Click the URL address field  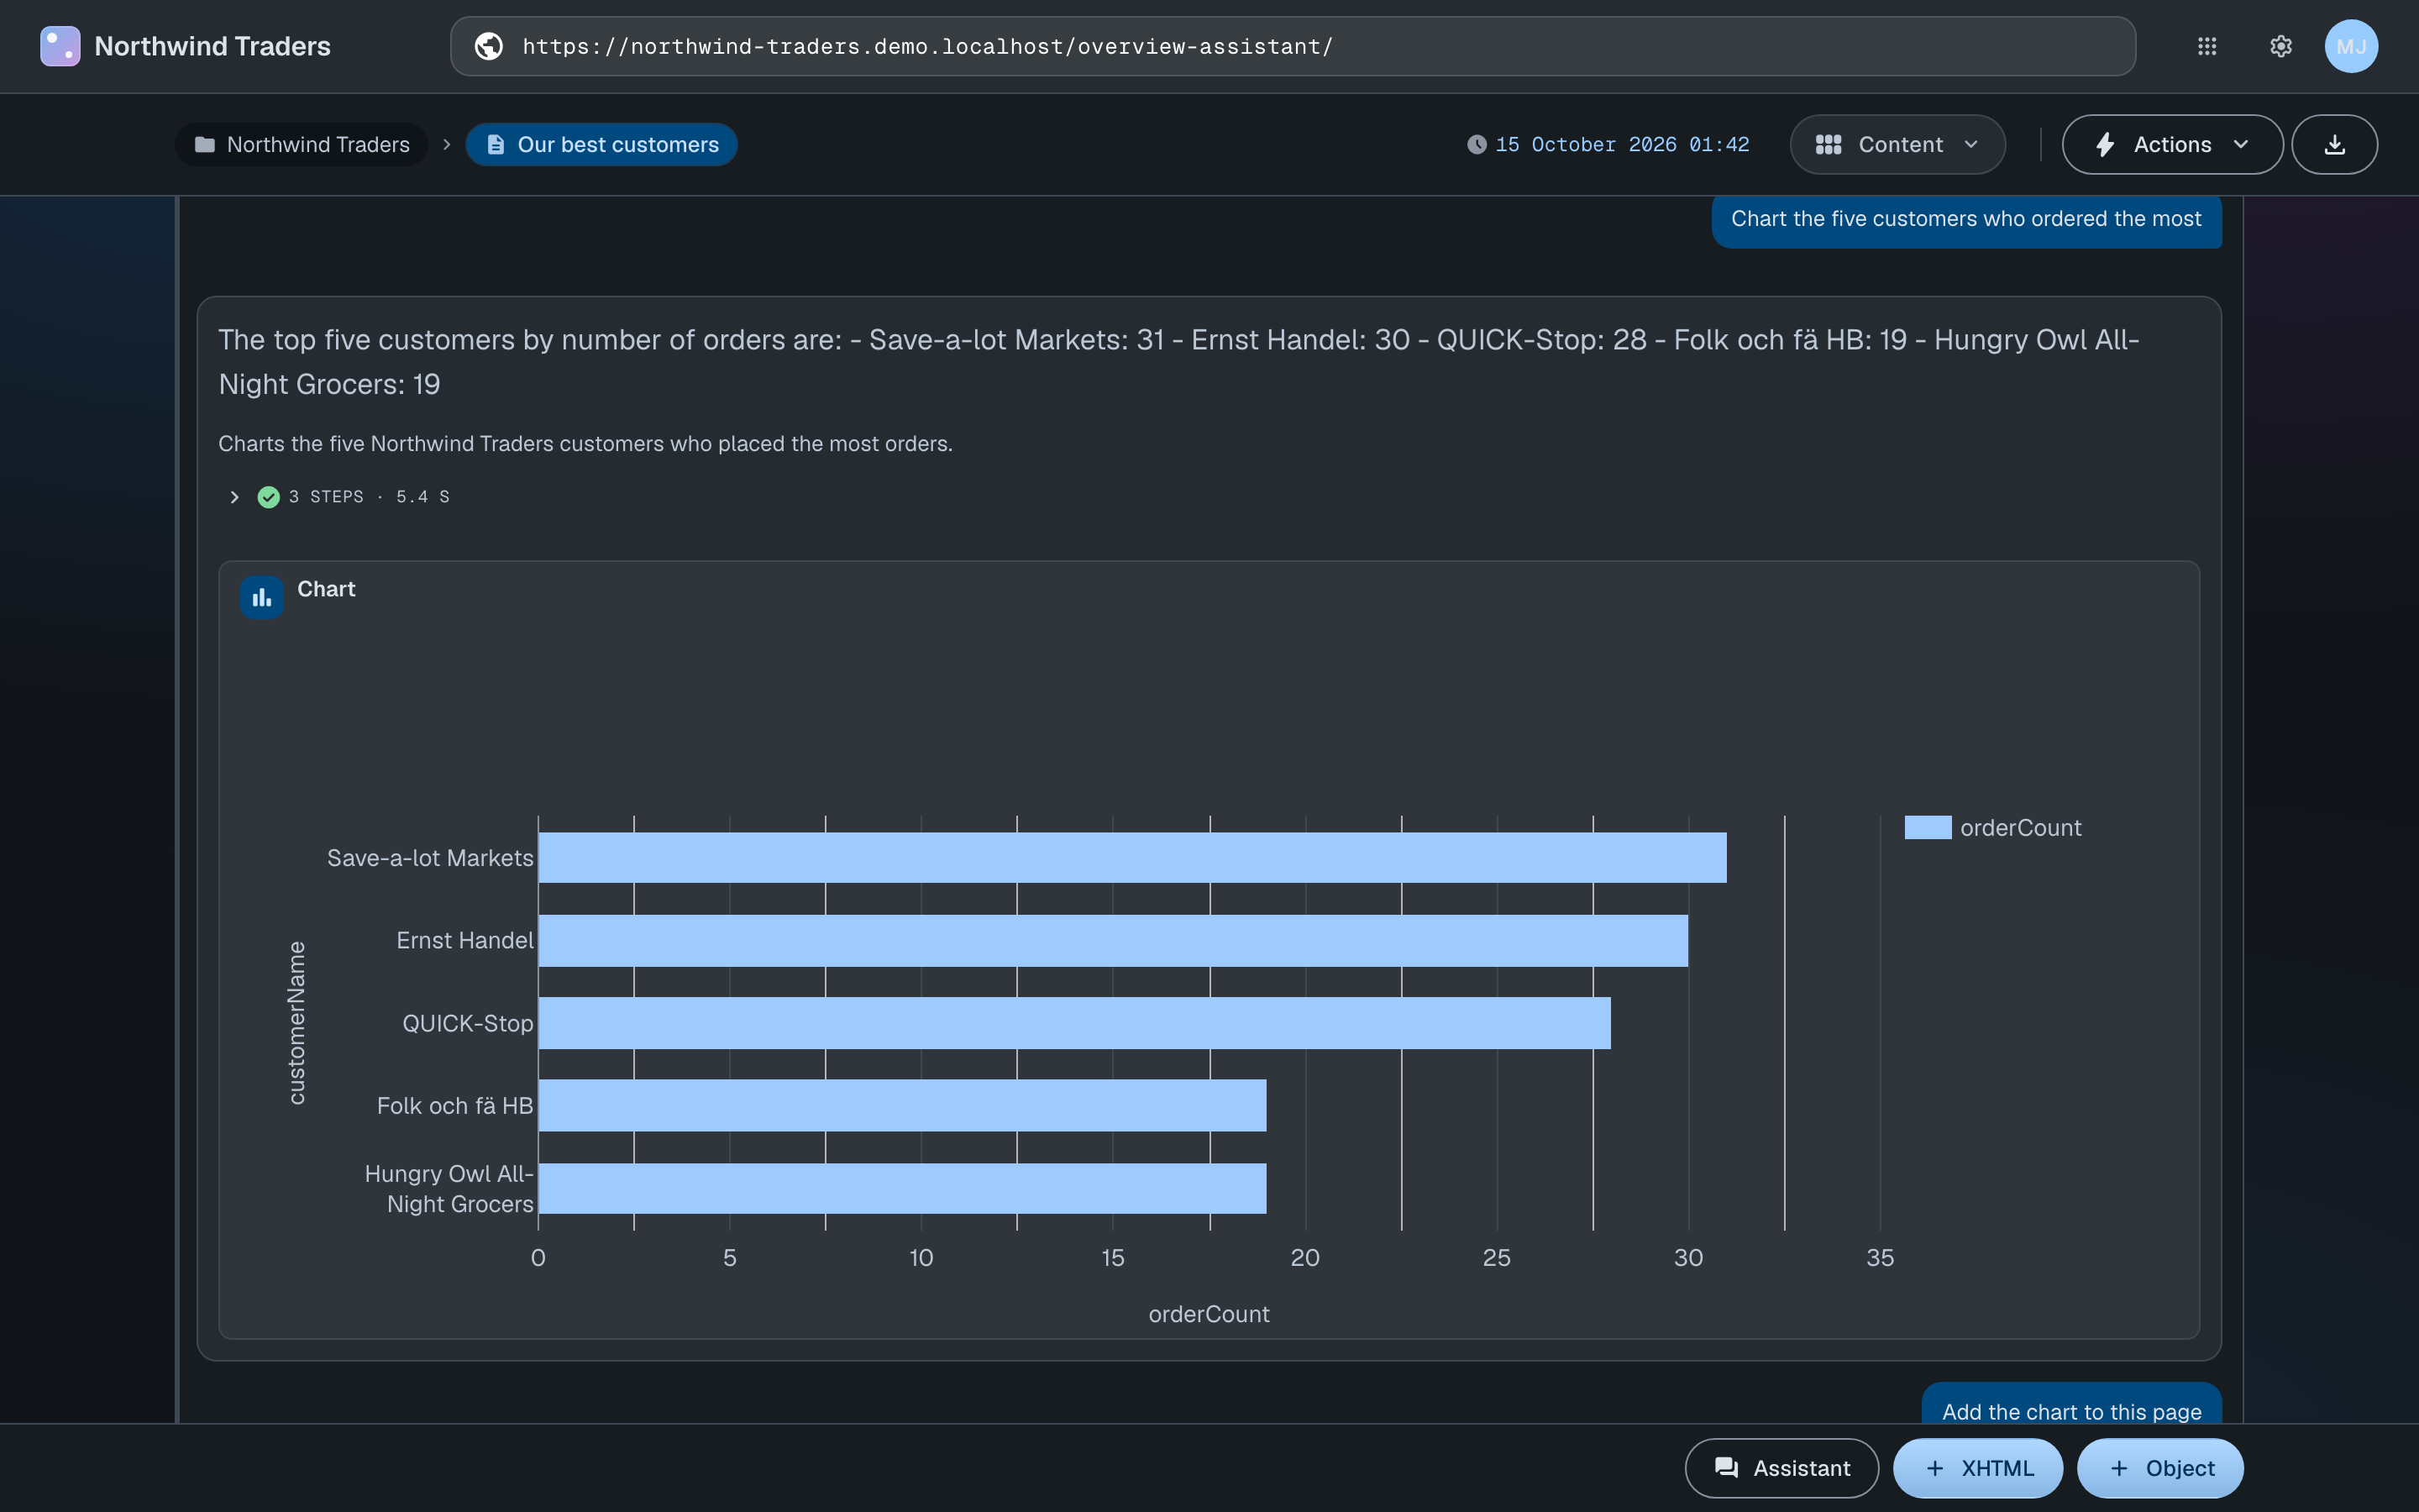(x=1293, y=46)
